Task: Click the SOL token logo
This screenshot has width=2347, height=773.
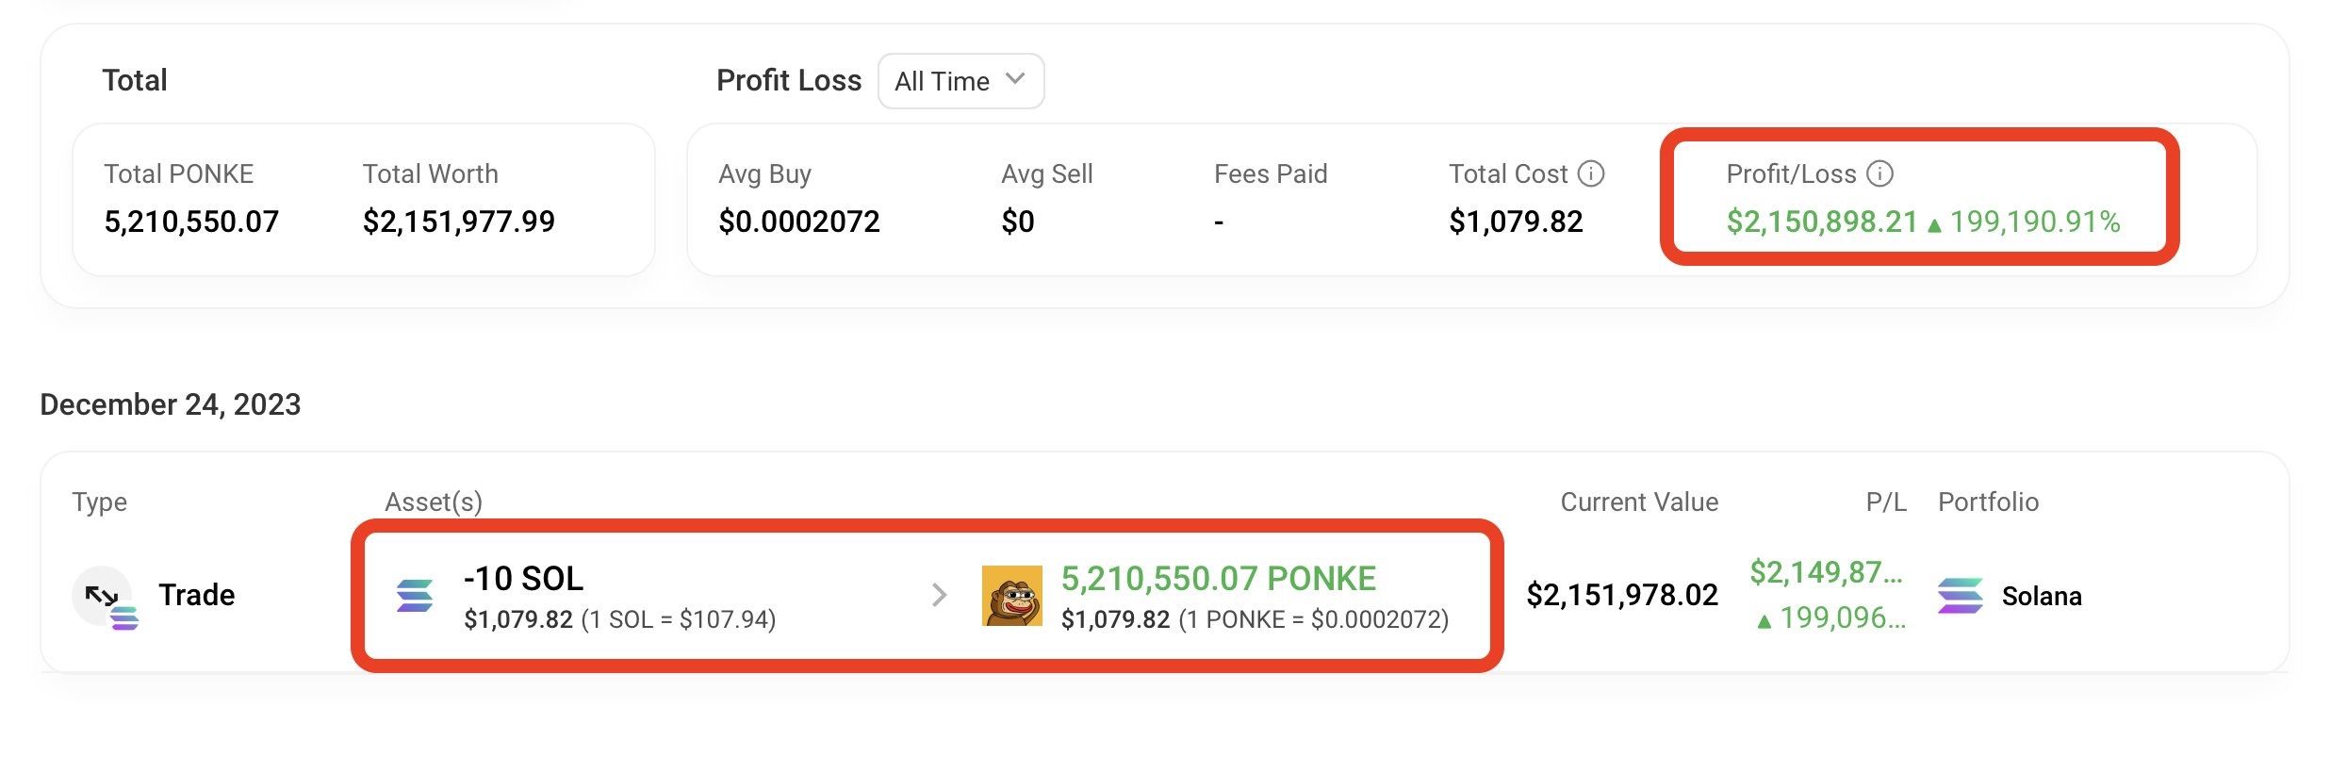Action: tap(415, 596)
